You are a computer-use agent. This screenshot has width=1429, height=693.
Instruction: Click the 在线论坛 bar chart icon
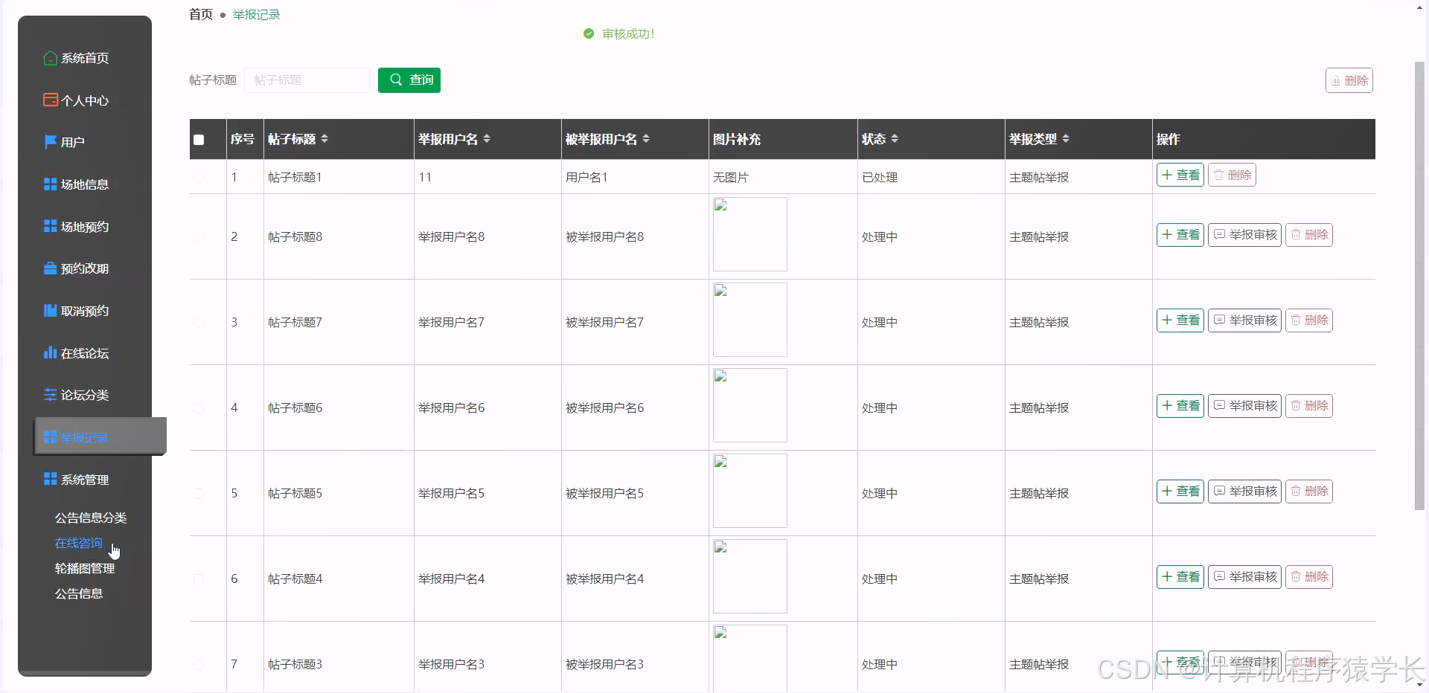click(50, 352)
